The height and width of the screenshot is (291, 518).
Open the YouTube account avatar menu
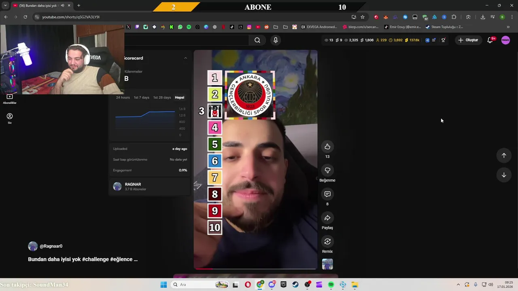(505, 40)
